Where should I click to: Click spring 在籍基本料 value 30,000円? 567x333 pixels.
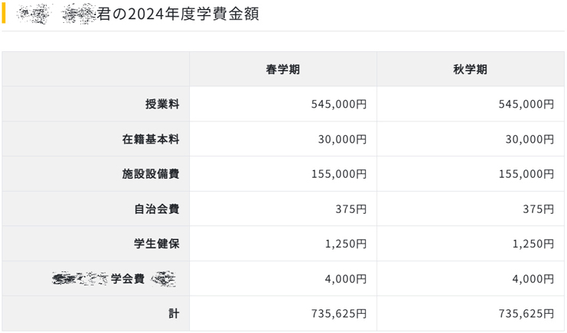342,139
